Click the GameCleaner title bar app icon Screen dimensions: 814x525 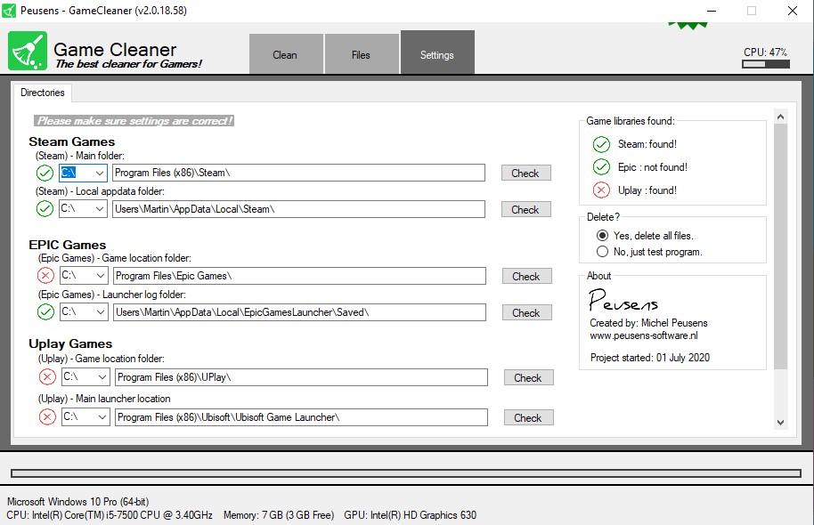coord(9,11)
